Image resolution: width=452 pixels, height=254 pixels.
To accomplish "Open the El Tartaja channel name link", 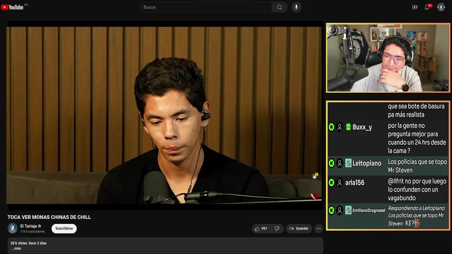I will click(29, 226).
